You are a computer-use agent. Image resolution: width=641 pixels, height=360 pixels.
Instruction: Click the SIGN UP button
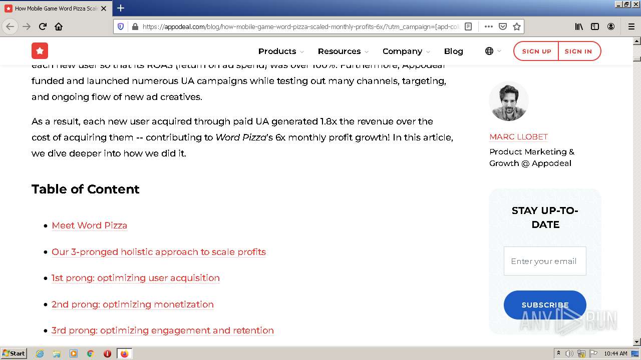[x=536, y=51]
